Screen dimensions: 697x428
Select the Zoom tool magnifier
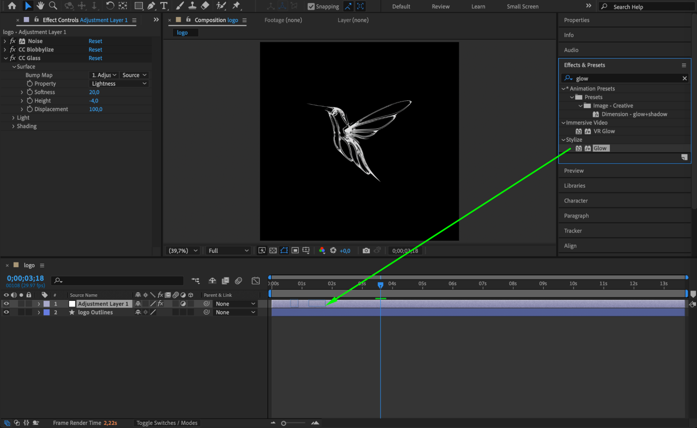53,6
